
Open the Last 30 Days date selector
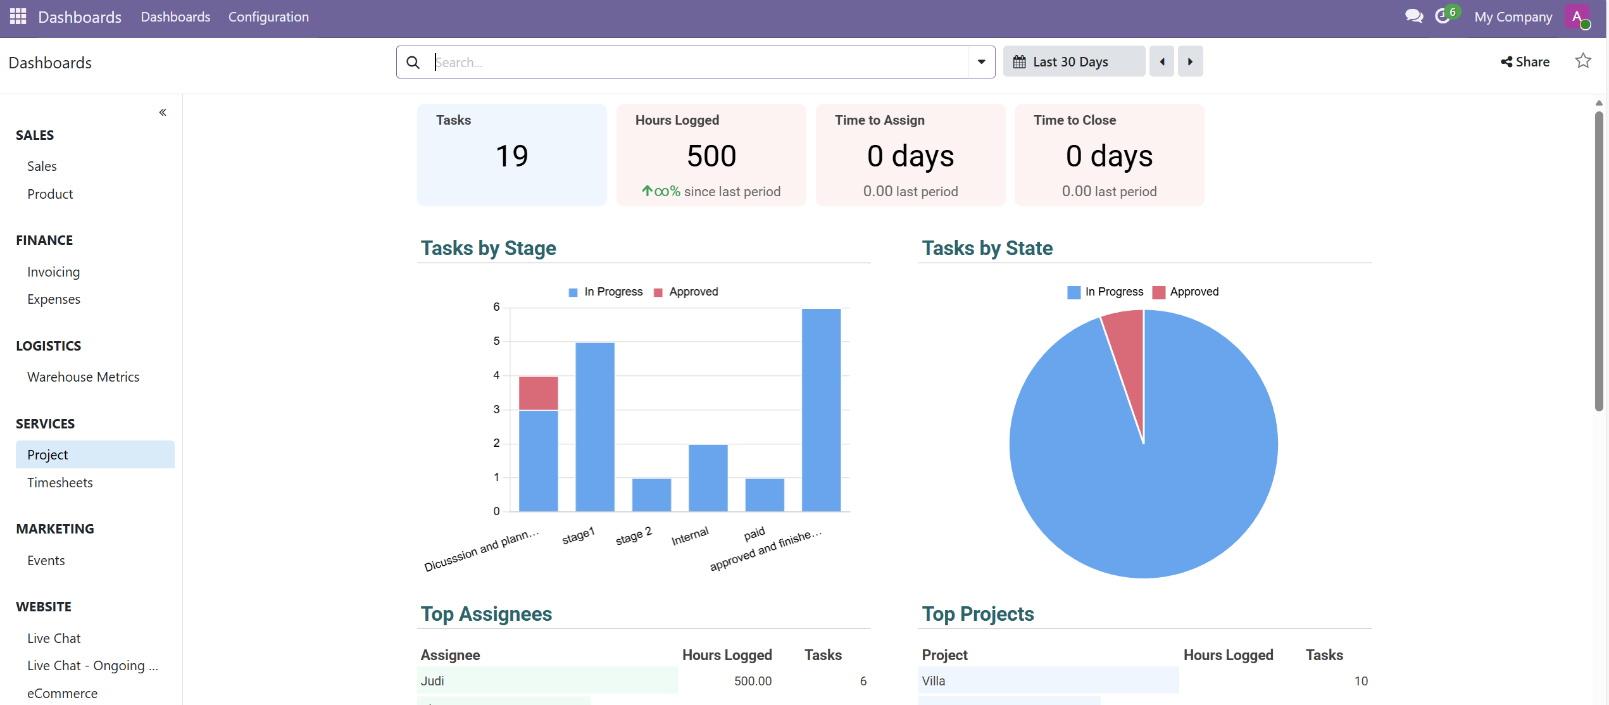click(x=1074, y=61)
